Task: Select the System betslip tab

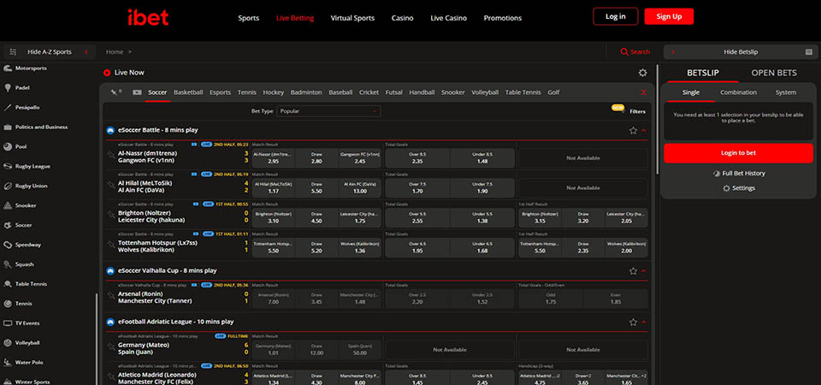Action: [786, 92]
